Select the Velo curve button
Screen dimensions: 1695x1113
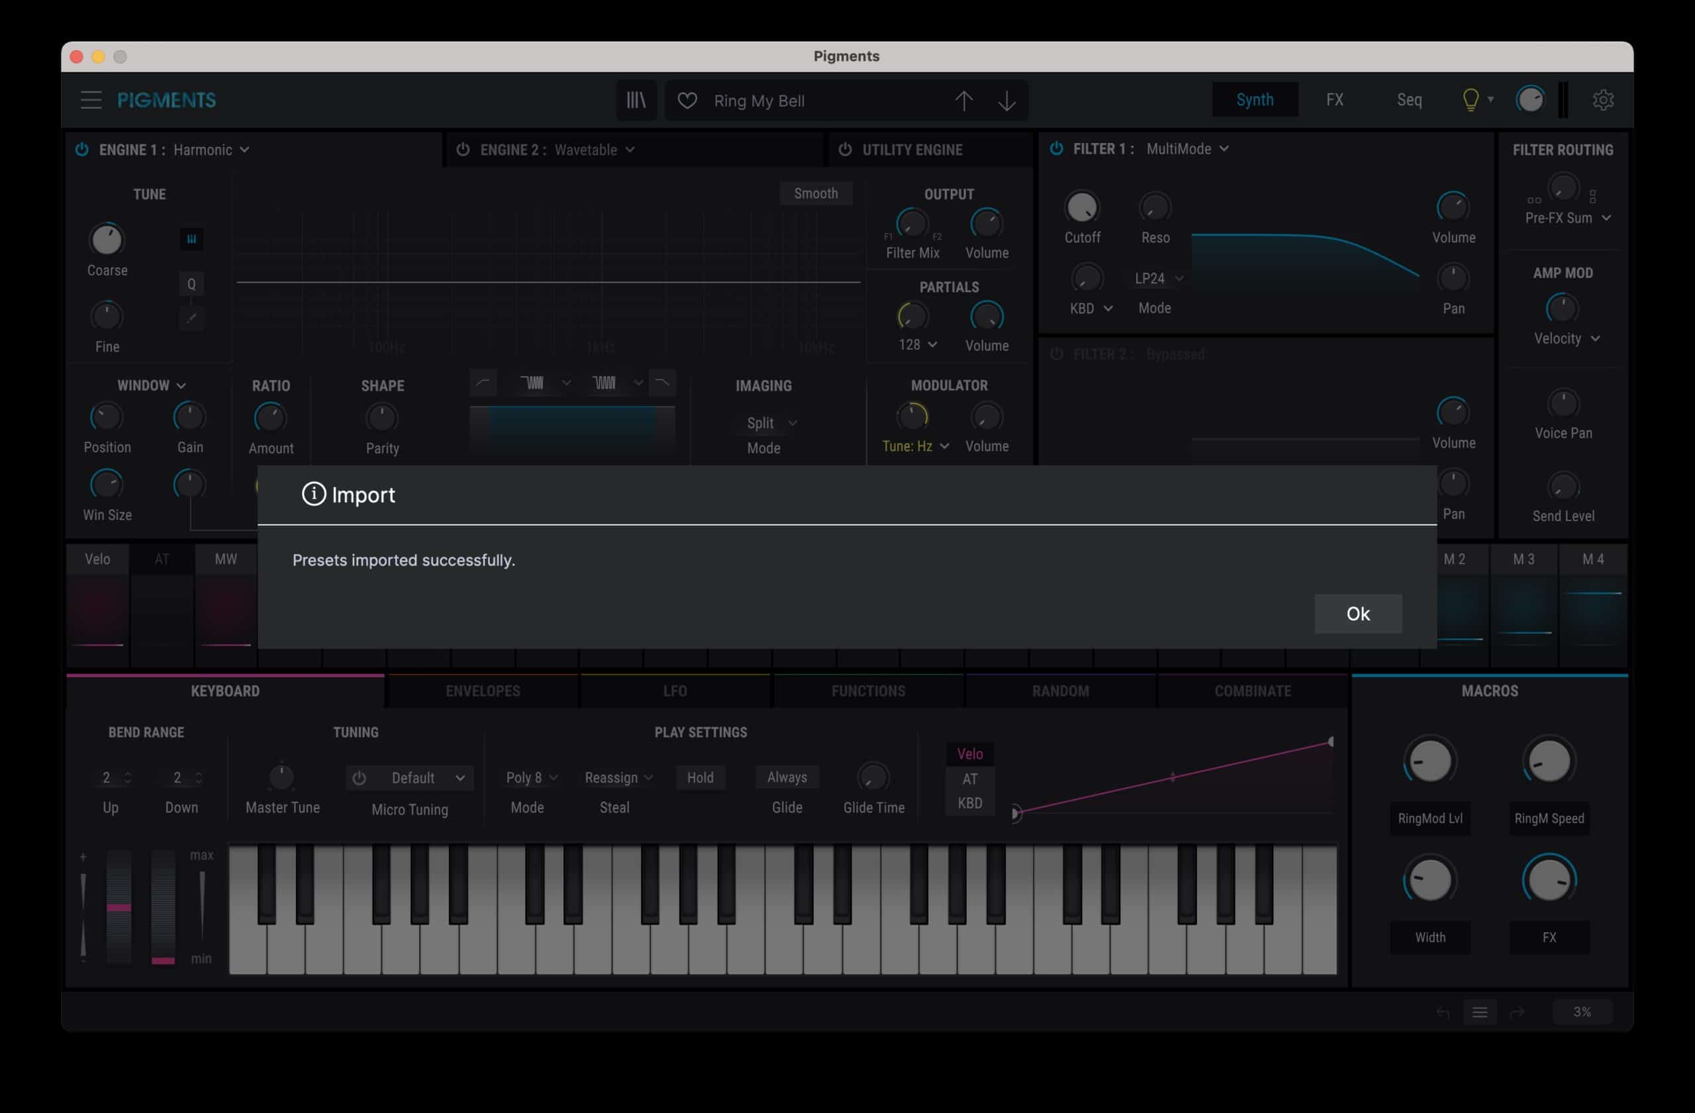[969, 753]
